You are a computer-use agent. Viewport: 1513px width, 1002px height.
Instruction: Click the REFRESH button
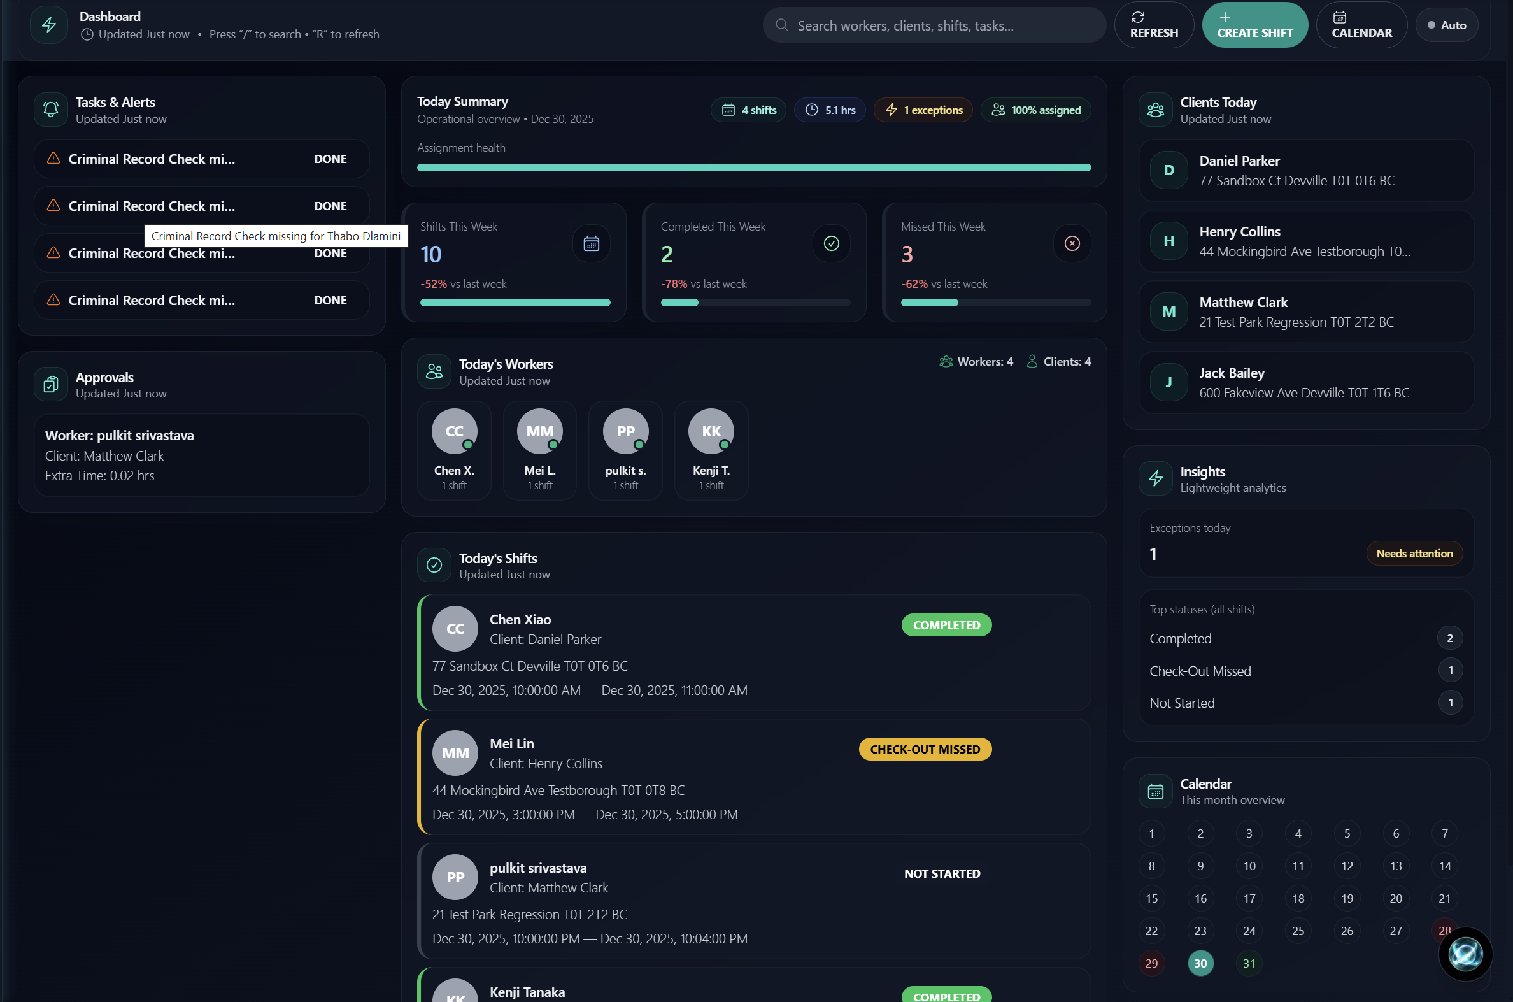[x=1153, y=25]
